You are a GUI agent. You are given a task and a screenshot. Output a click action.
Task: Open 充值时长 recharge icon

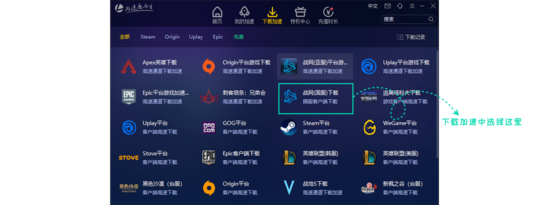click(x=328, y=12)
